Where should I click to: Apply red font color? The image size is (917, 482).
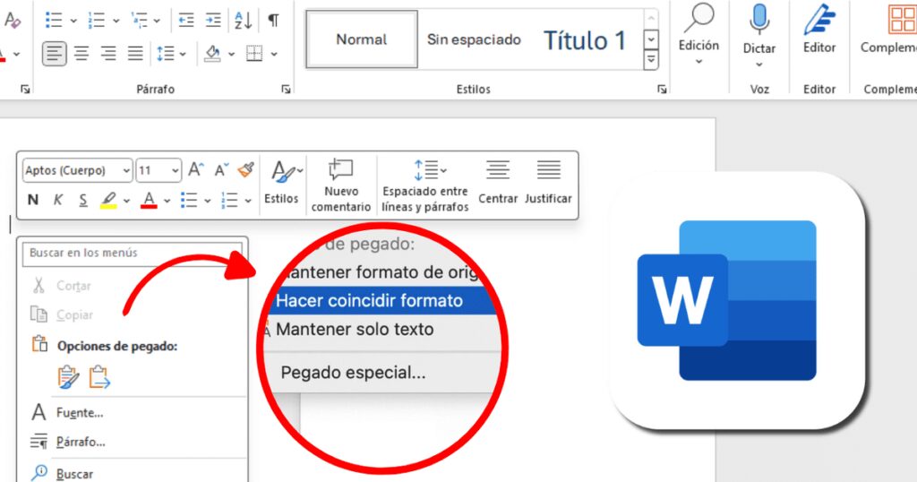point(150,200)
